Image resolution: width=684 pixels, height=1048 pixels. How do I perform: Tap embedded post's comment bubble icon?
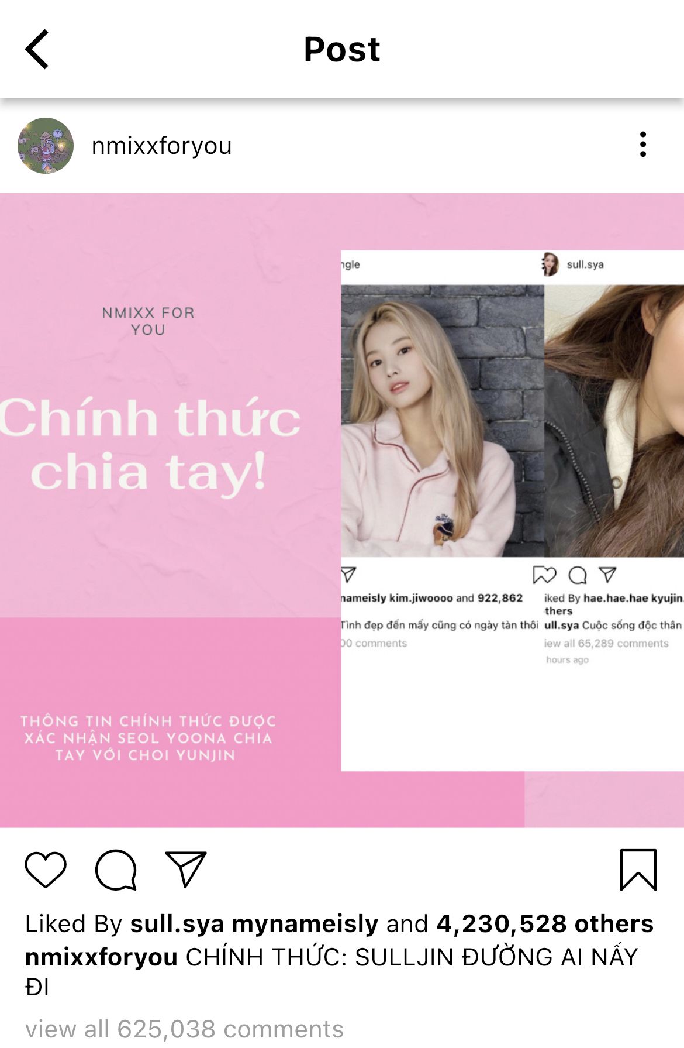[578, 575]
